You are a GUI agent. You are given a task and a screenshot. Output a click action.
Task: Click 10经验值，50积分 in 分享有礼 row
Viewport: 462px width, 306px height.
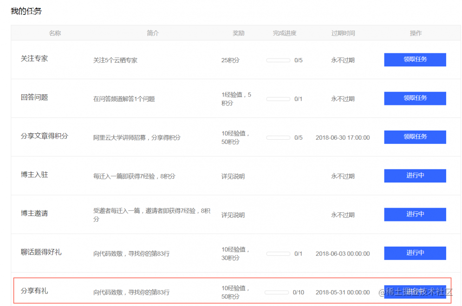click(235, 293)
